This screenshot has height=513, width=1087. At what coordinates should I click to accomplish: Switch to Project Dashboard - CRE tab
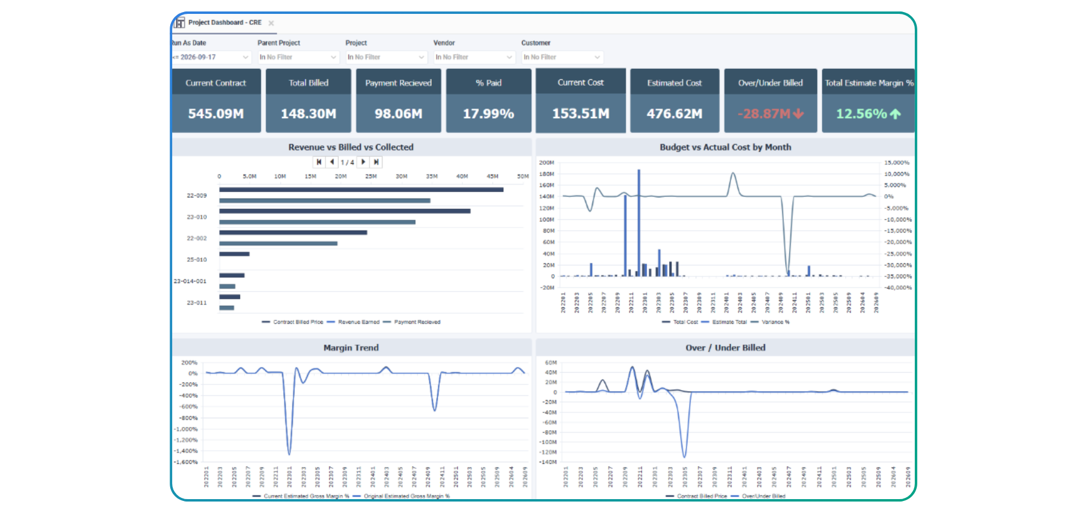[225, 23]
